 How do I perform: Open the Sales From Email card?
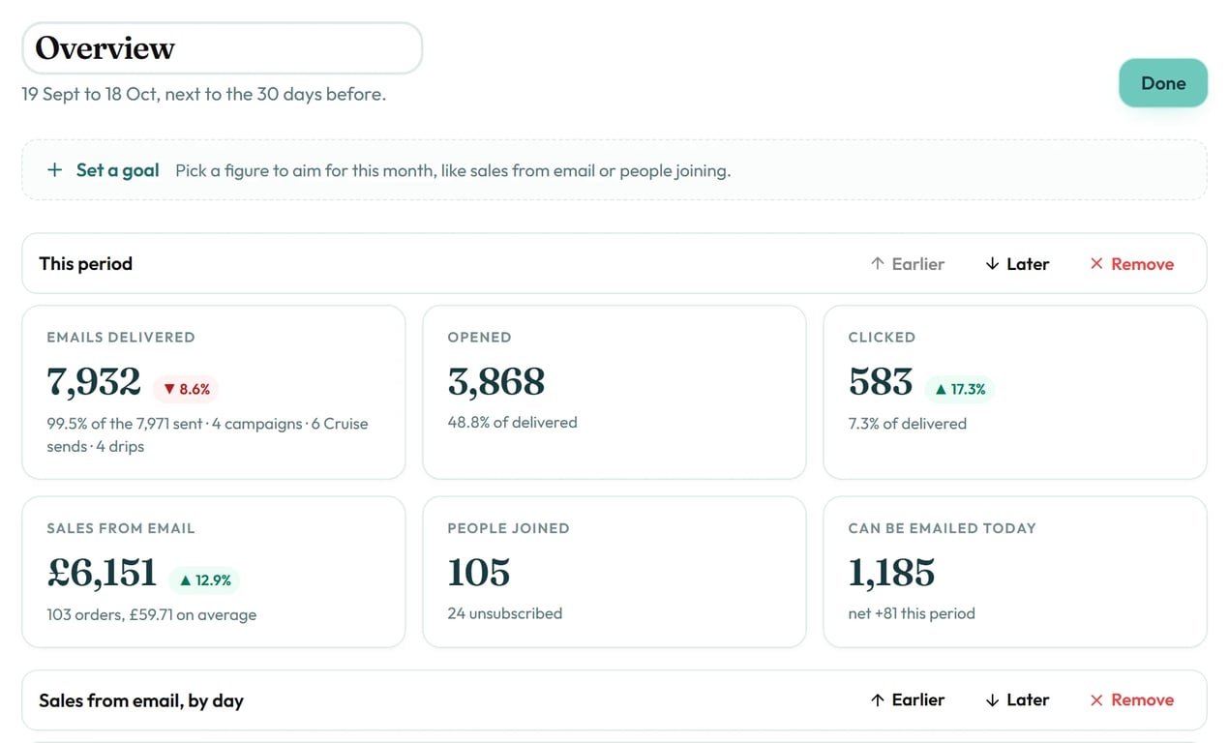(214, 572)
